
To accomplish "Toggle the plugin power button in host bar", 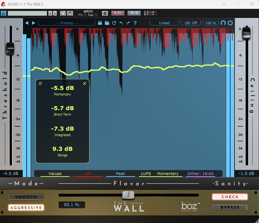I will point(3,13).
